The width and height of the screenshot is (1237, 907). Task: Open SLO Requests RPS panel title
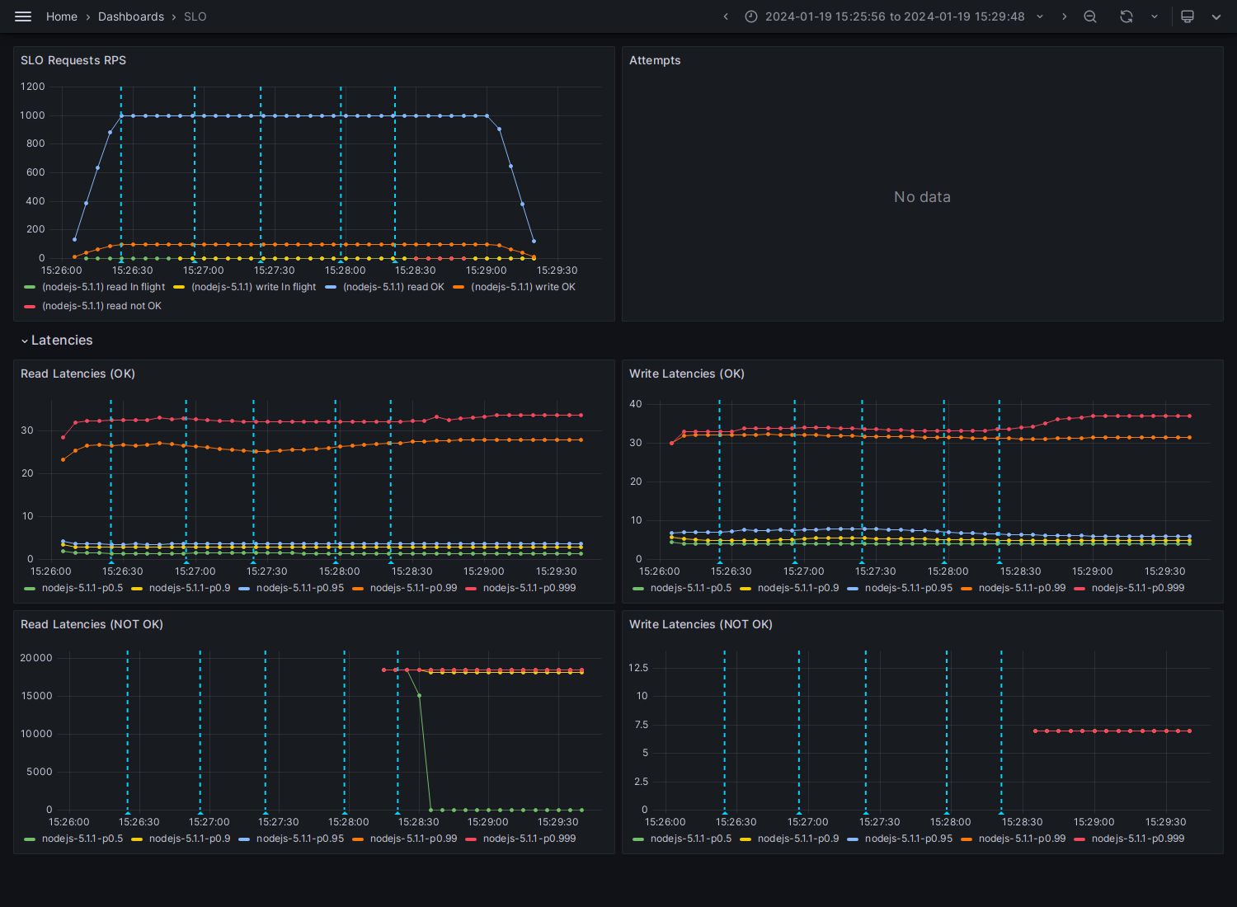pyautogui.click(x=73, y=60)
